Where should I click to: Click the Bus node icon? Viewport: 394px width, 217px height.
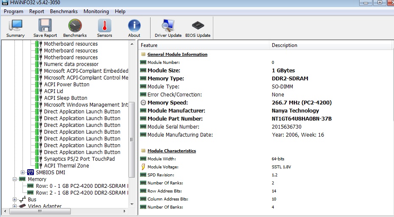pos(22,199)
